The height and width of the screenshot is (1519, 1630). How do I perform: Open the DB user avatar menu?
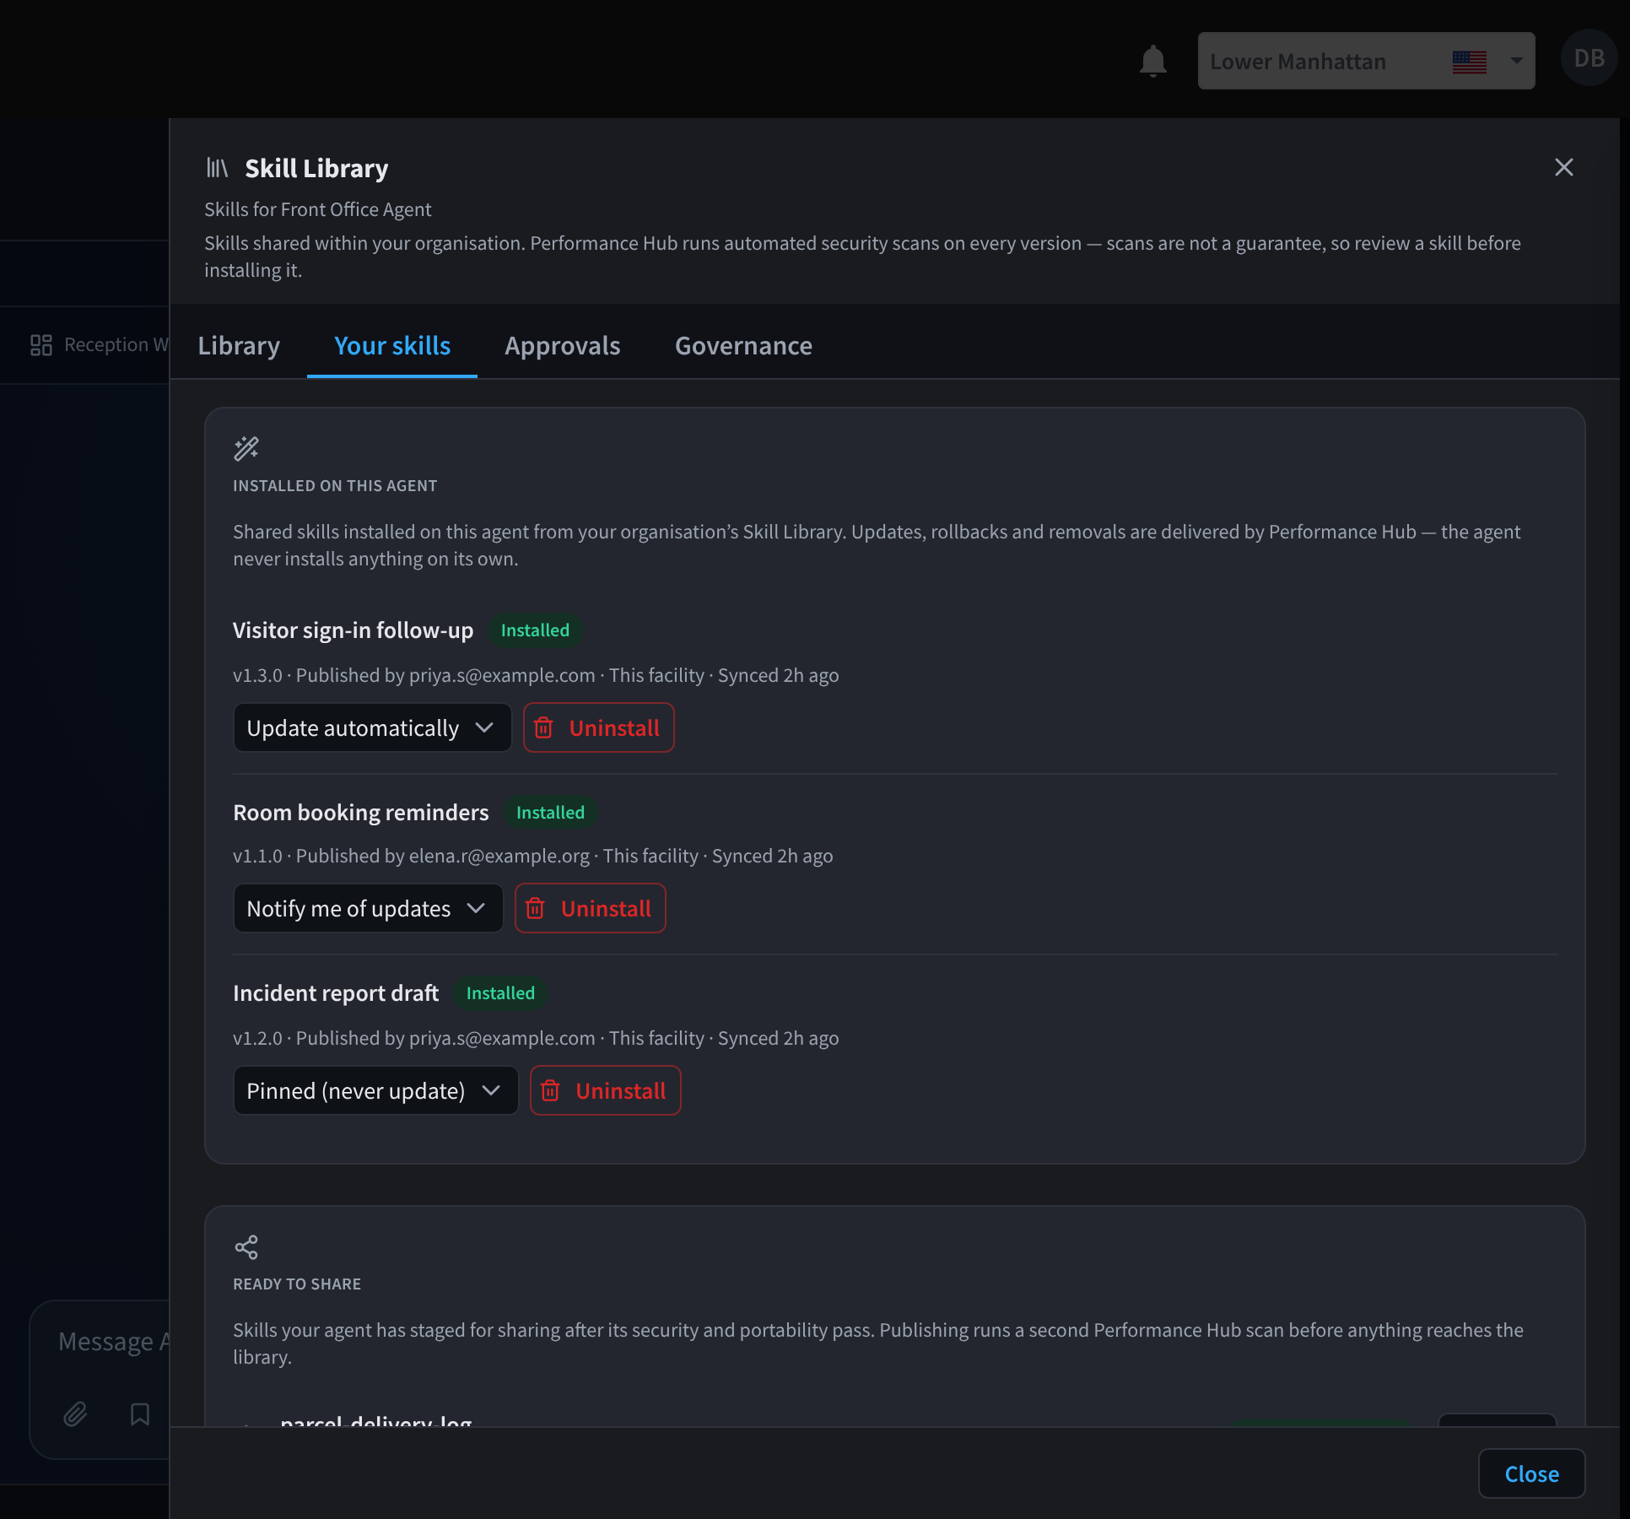1589,58
